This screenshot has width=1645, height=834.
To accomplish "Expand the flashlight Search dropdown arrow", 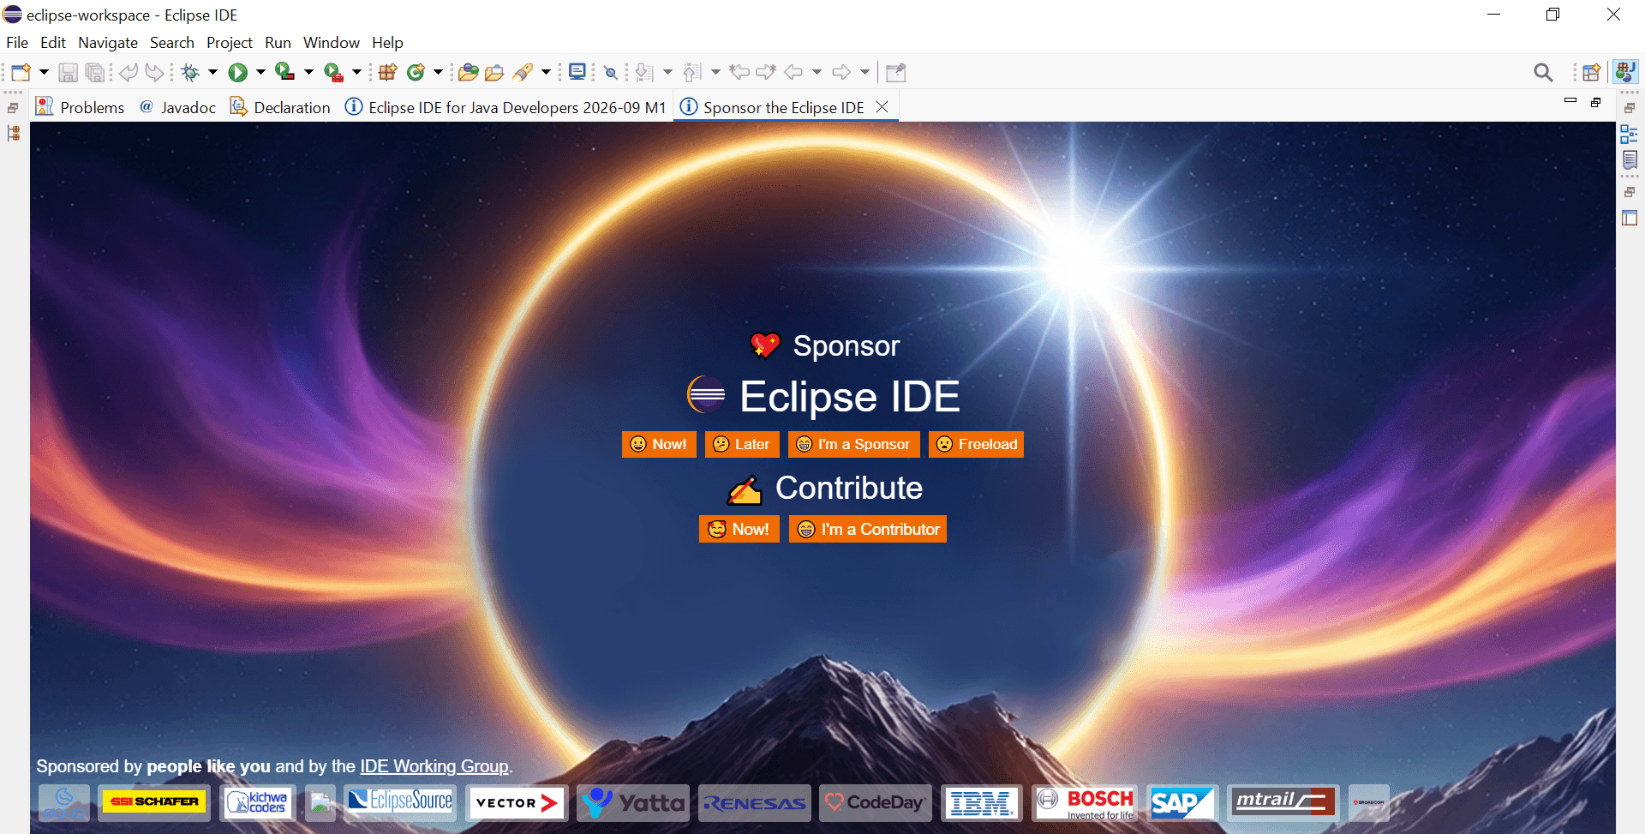I will (546, 72).
